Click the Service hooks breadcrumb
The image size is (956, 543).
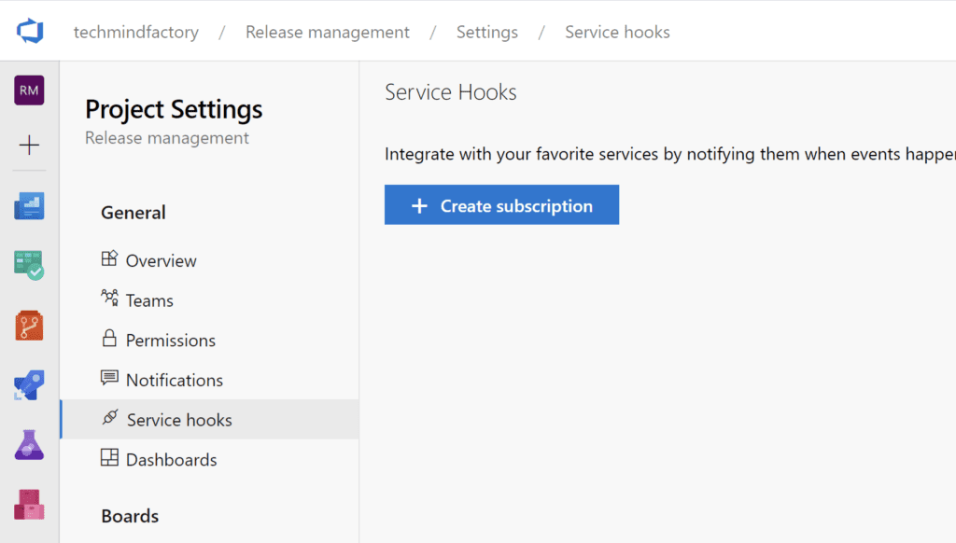tap(617, 32)
